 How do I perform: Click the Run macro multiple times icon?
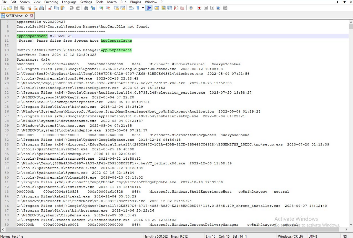219,8
